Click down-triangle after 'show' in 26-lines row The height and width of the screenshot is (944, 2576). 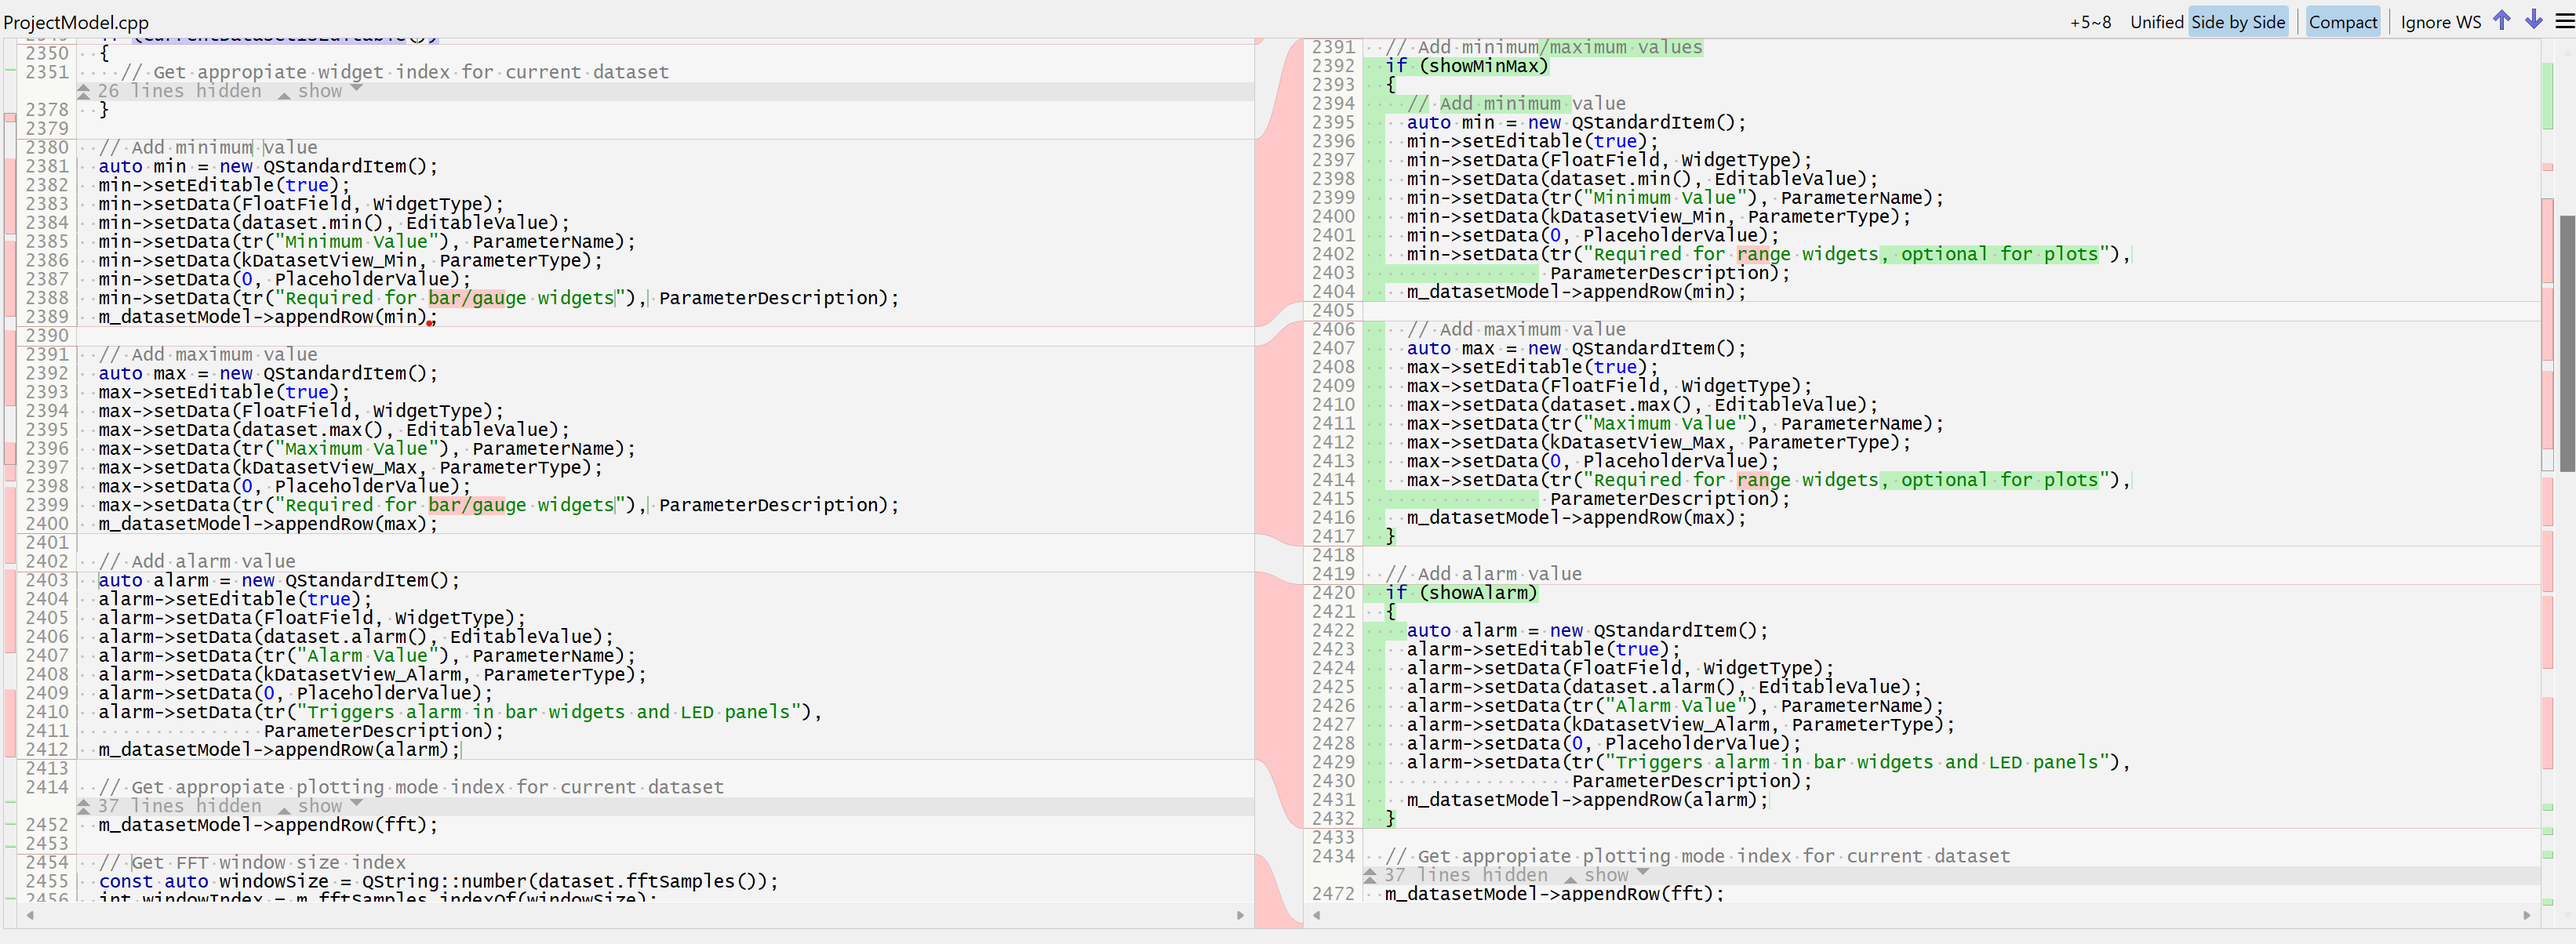pos(357,89)
